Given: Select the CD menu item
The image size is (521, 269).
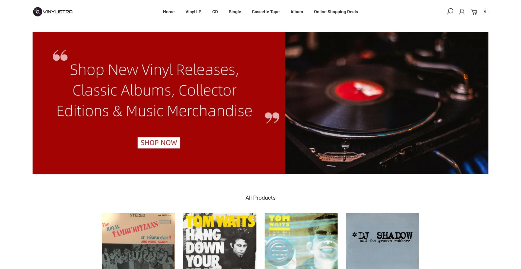Looking at the screenshot, I should click(215, 12).
